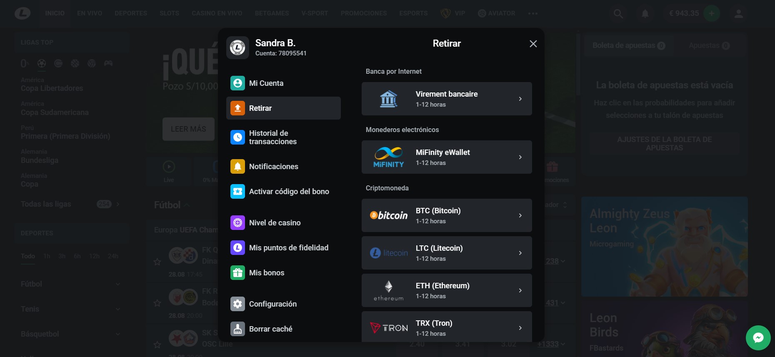
Task: Click the MiFinity logo
Action: pos(389,157)
